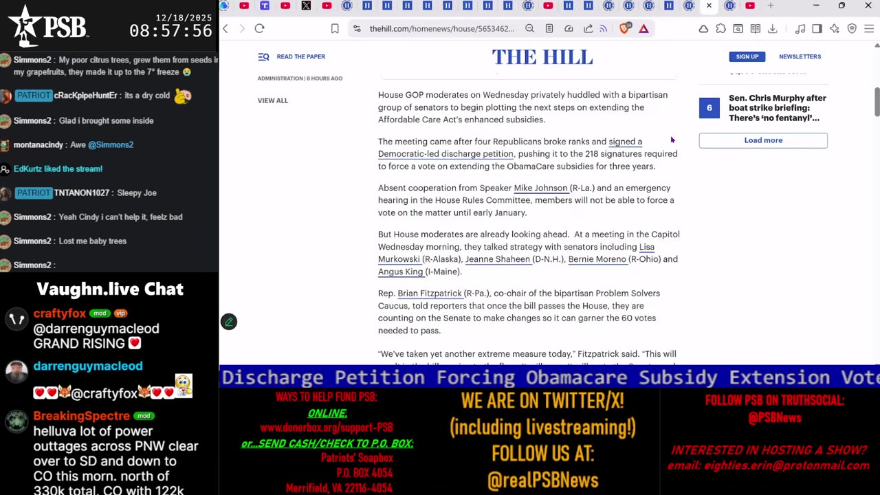
Task: Click the green floating edit pencil icon
Action: pyautogui.click(x=229, y=322)
